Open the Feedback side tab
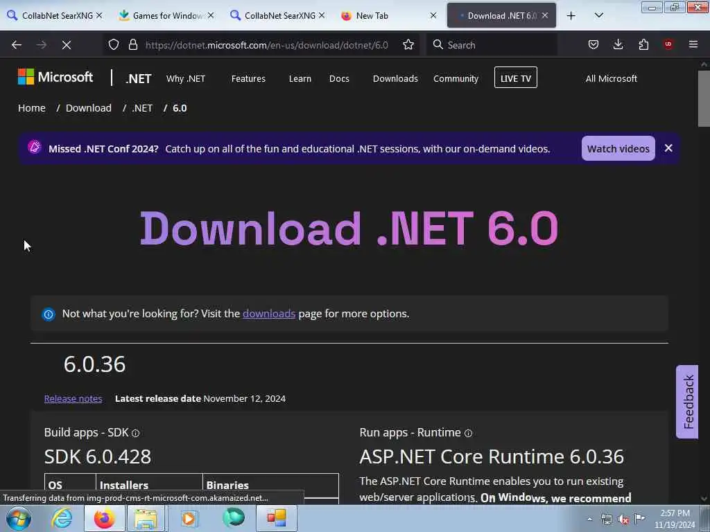The height and width of the screenshot is (532, 710). click(x=688, y=402)
